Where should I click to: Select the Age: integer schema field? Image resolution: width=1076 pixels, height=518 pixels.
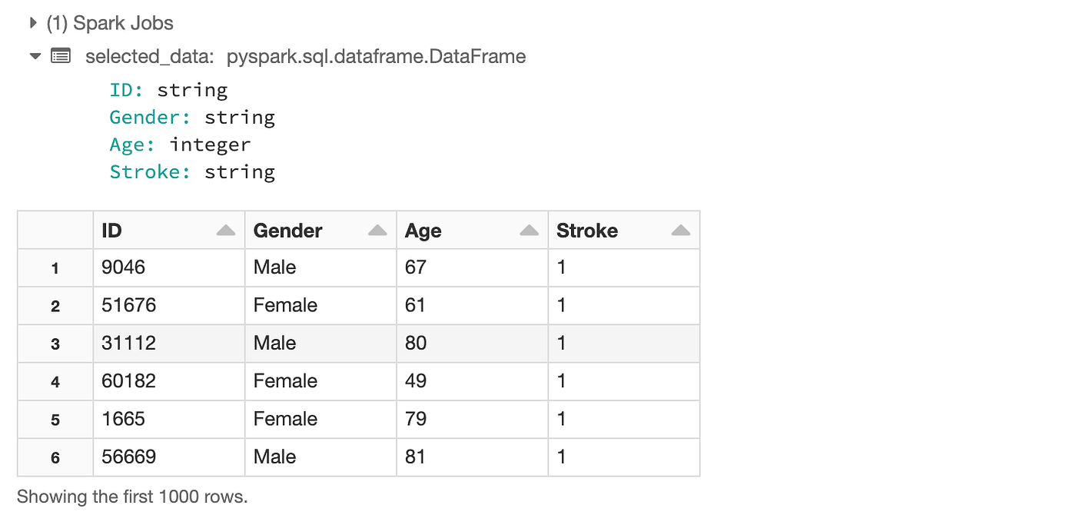point(178,144)
